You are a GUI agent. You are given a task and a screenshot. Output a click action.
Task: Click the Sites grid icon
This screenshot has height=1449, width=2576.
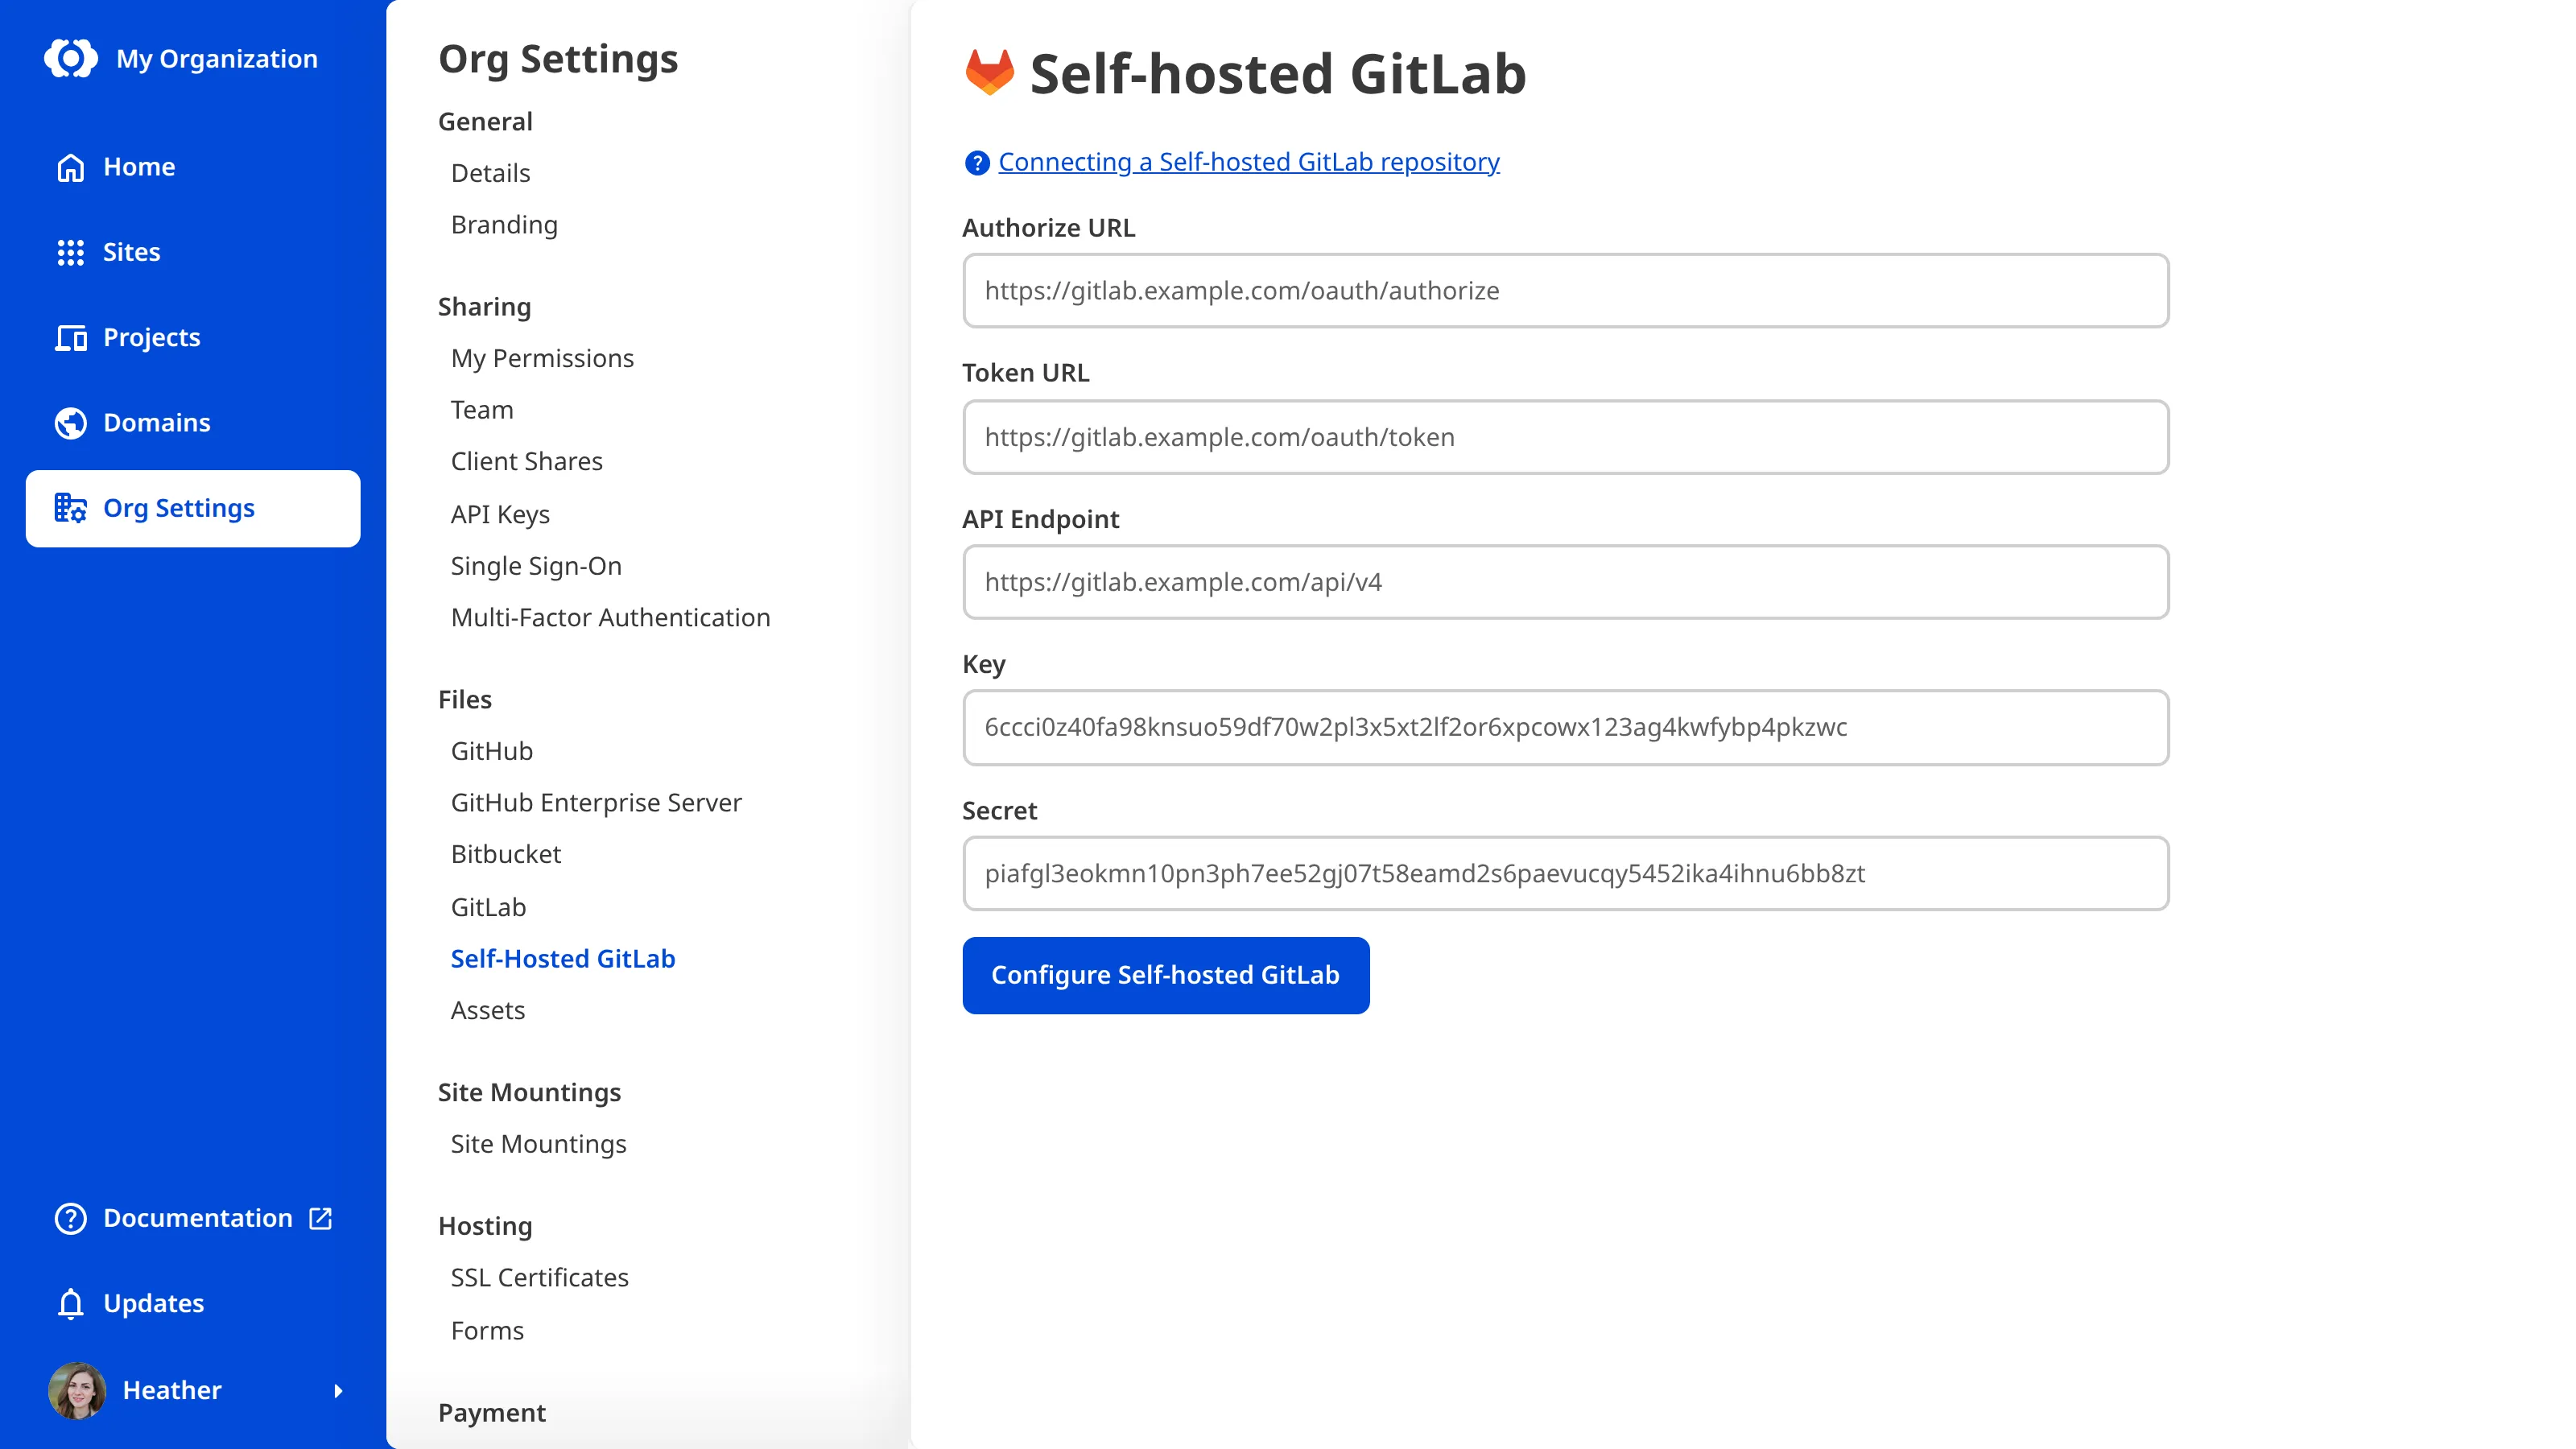[70, 252]
